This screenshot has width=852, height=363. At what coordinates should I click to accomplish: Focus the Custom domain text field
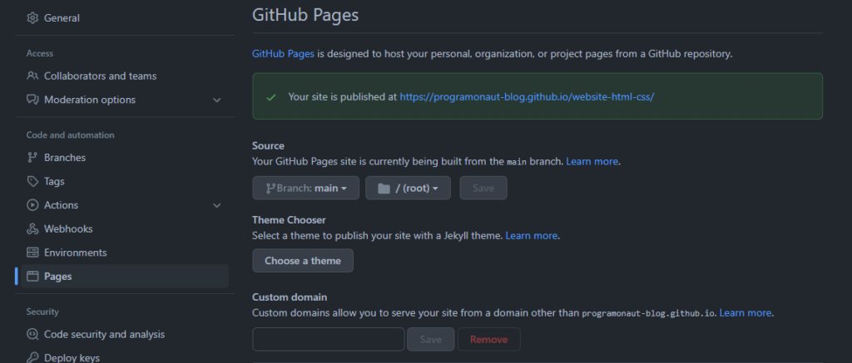click(x=328, y=339)
